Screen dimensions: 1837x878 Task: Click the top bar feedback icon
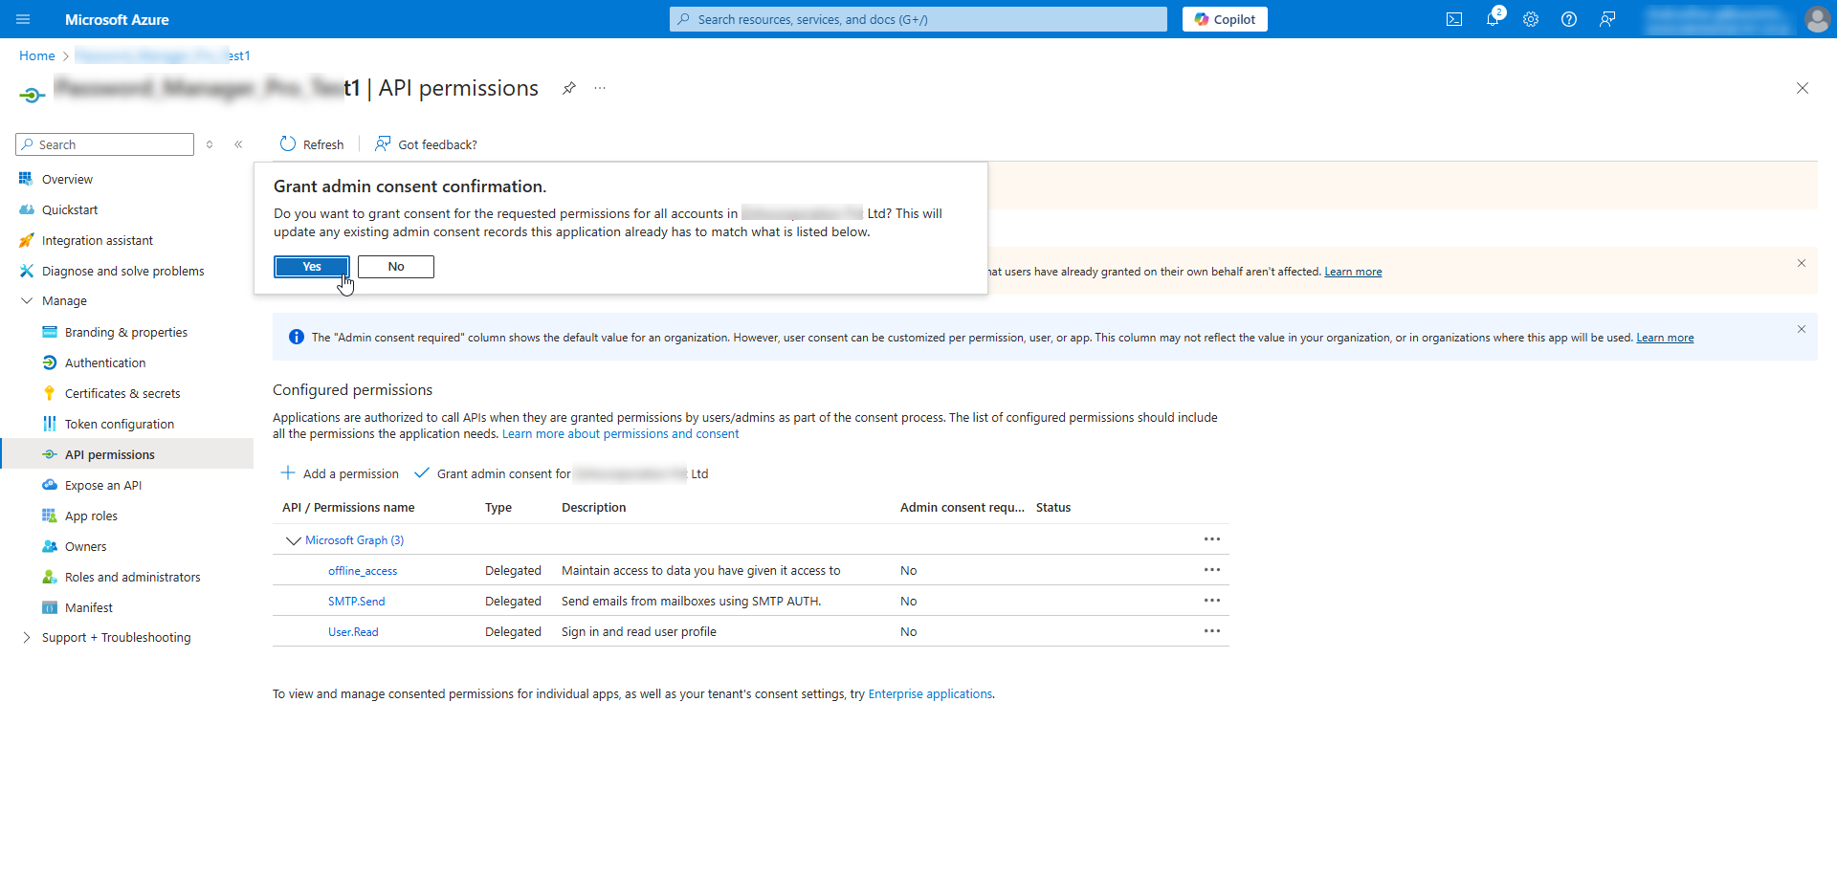click(1607, 19)
